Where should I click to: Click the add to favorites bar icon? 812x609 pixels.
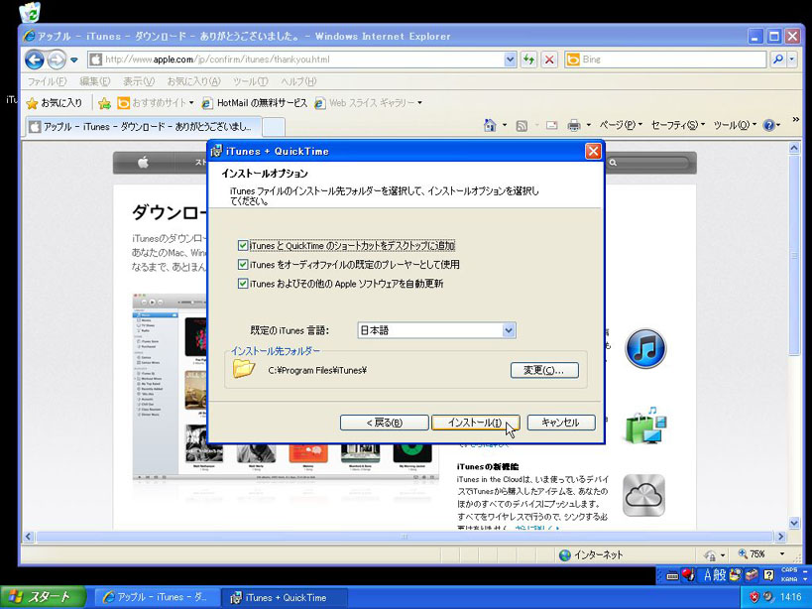[104, 103]
